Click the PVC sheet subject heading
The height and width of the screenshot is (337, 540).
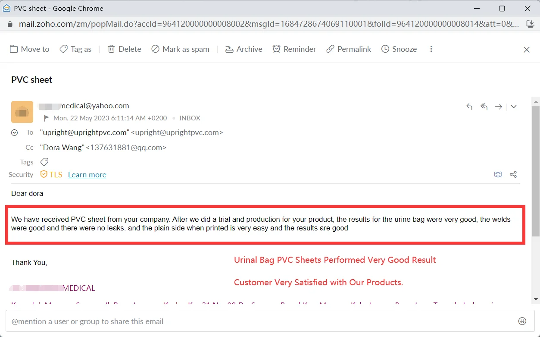32,80
